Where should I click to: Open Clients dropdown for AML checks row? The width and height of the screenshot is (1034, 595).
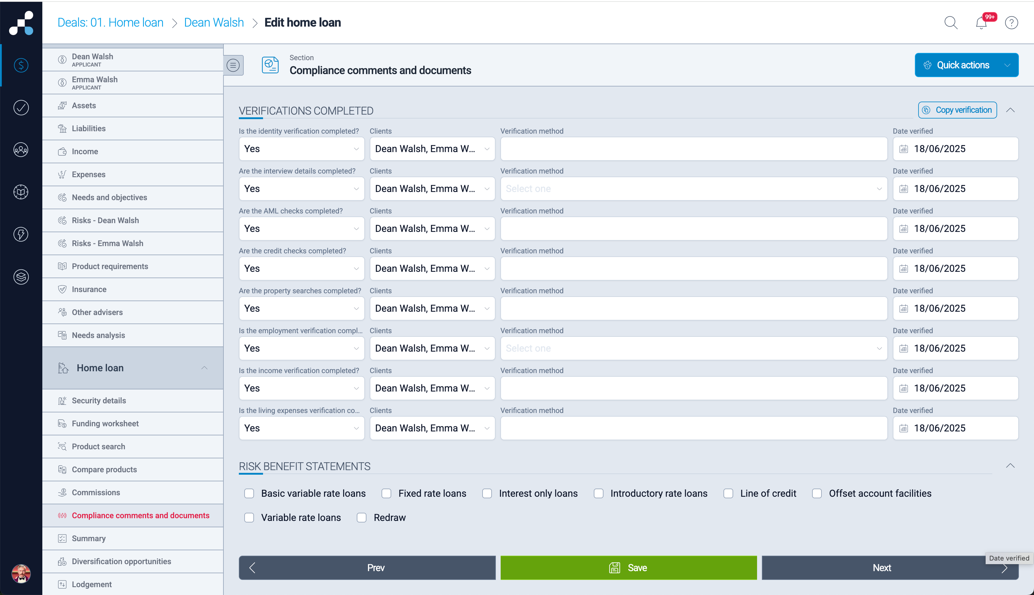click(432, 229)
